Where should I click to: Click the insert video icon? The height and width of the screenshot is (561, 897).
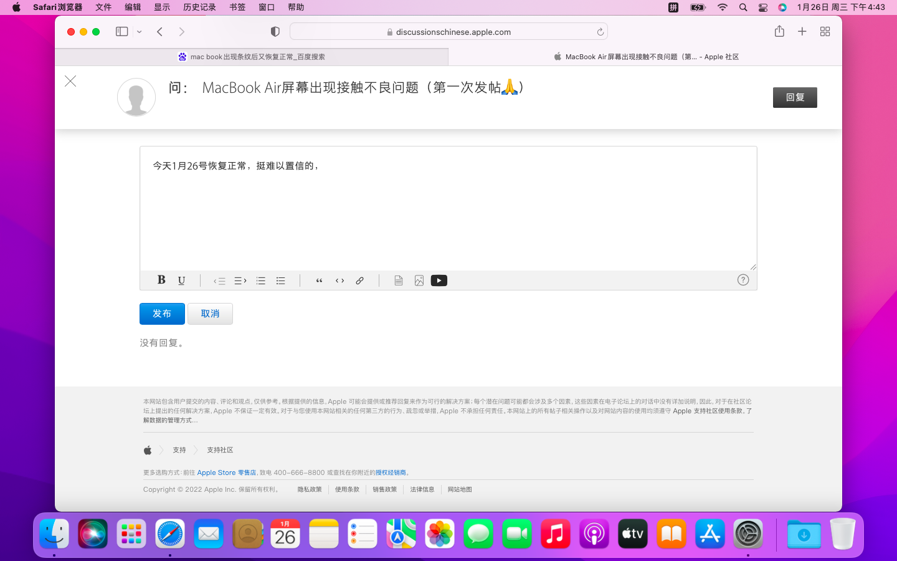439,280
